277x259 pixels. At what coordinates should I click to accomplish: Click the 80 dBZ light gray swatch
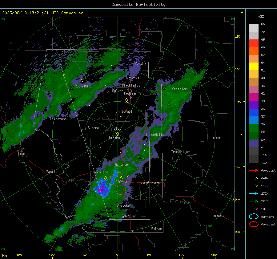tap(254, 28)
